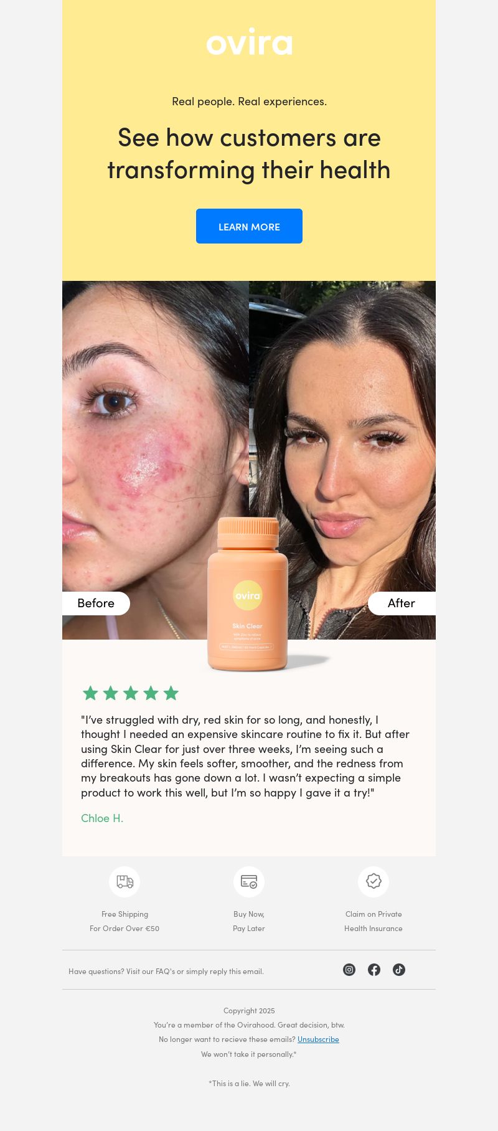Click the LEARN MORE button
The height and width of the screenshot is (1131, 498).
click(x=249, y=226)
